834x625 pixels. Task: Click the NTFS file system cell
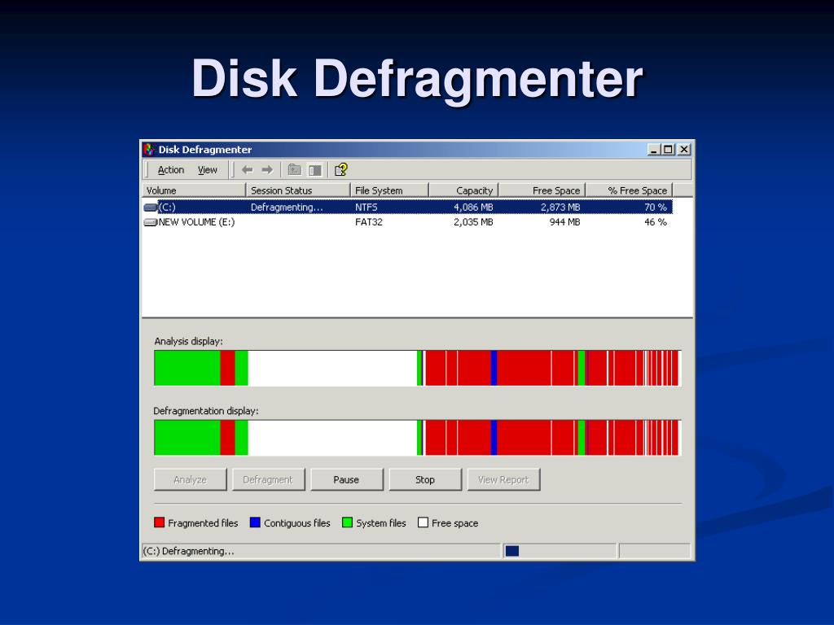[x=367, y=208]
